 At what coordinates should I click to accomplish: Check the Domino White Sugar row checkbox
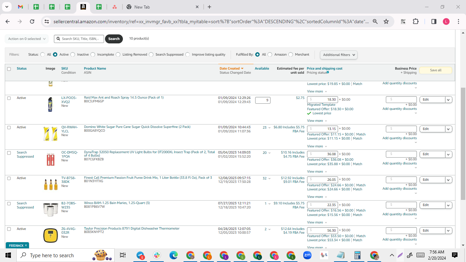[9, 128]
